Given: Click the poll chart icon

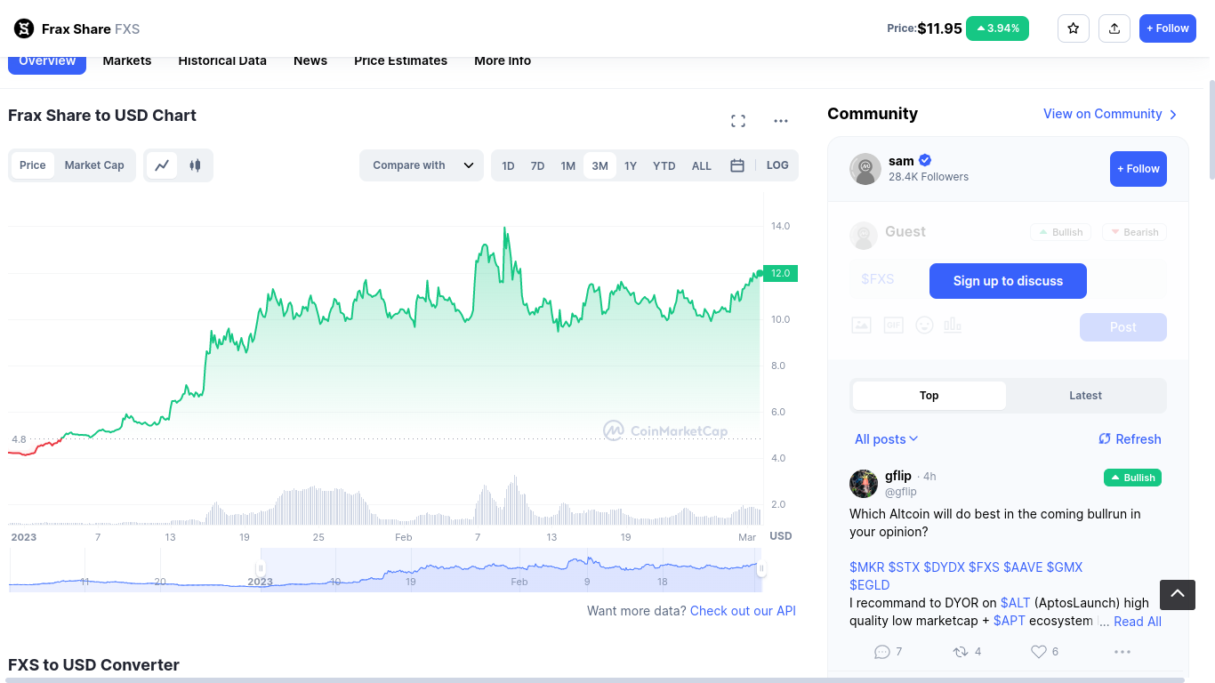Looking at the screenshot, I should pos(953,325).
